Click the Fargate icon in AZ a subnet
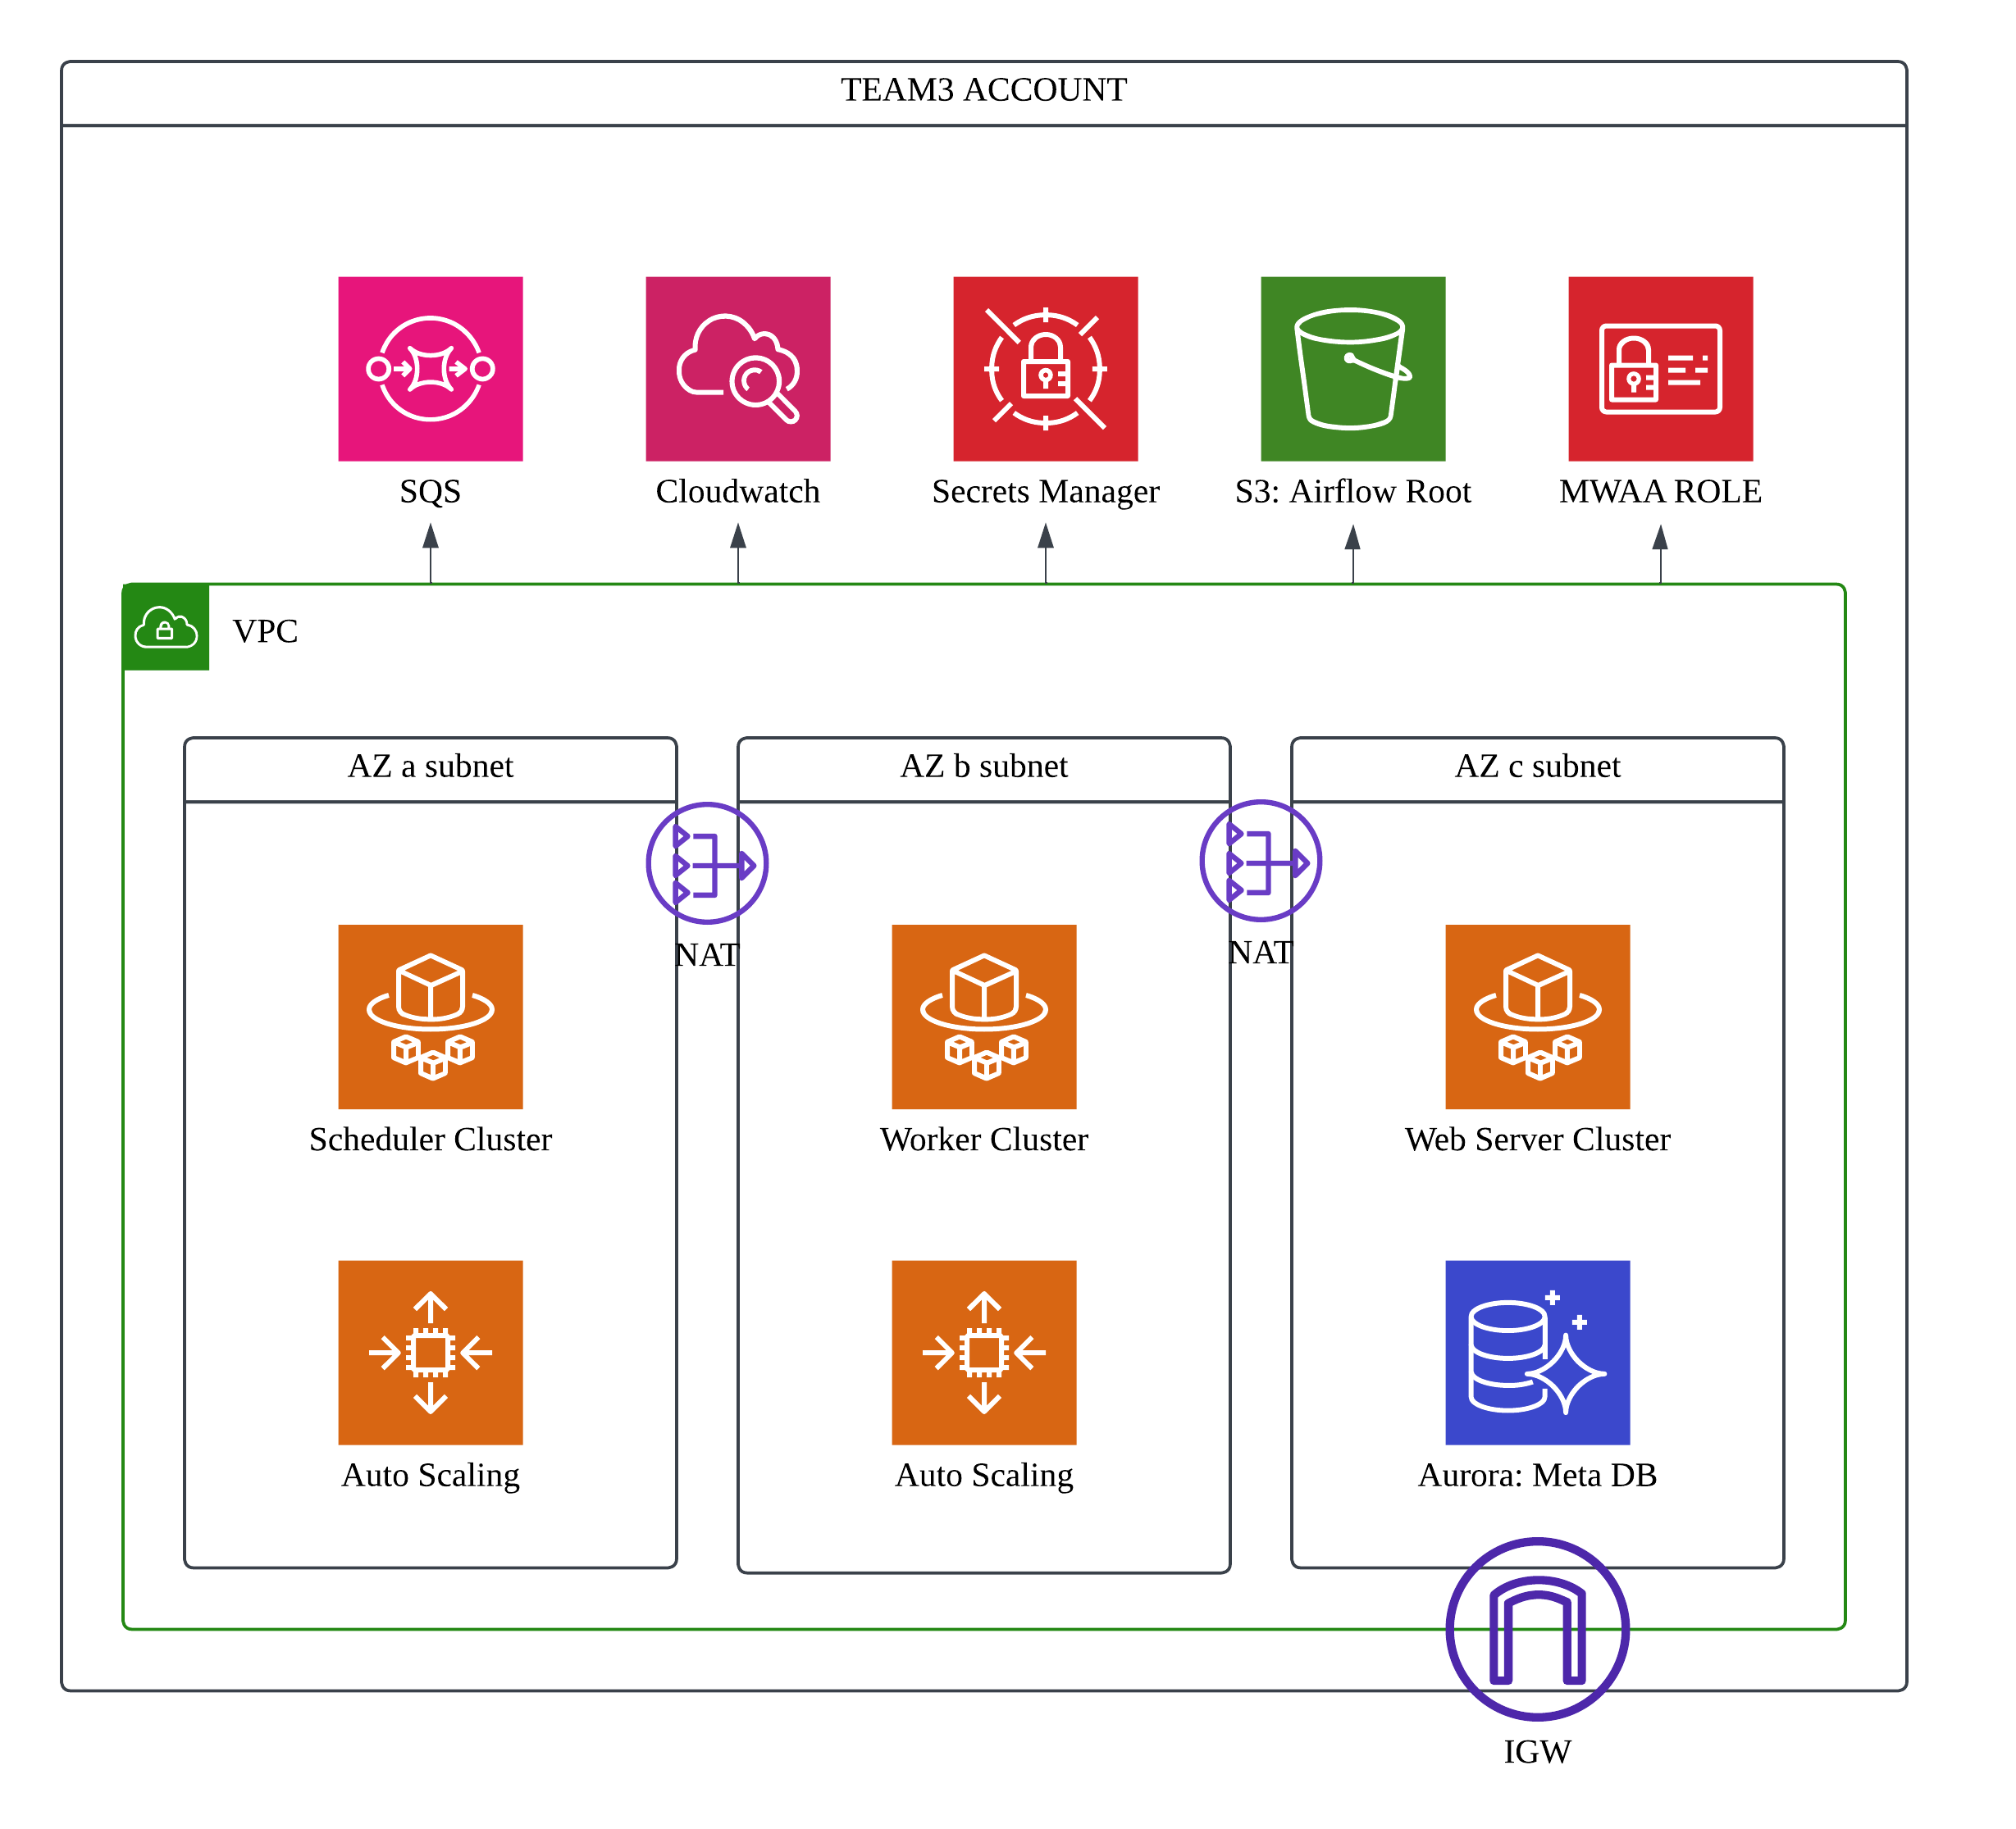 430,1017
